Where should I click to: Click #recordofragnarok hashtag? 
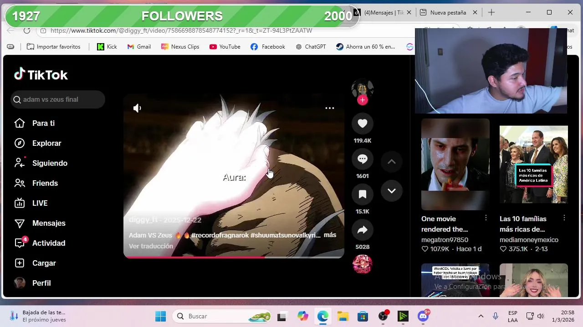click(220, 235)
